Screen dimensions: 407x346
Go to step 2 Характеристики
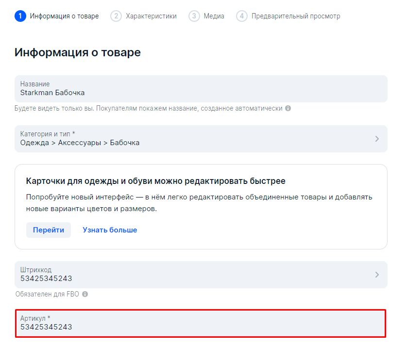click(x=144, y=16)
